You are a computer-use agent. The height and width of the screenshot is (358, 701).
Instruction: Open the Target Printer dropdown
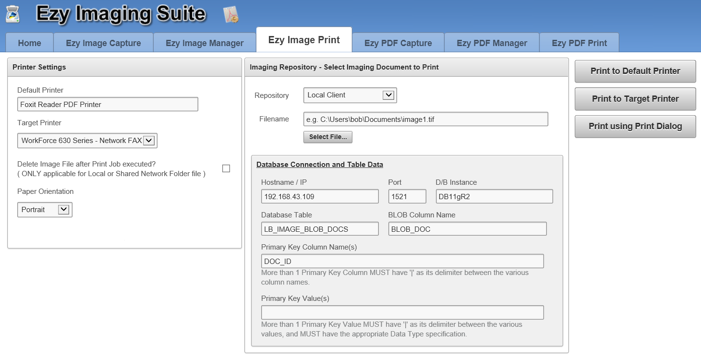point(149,141)
